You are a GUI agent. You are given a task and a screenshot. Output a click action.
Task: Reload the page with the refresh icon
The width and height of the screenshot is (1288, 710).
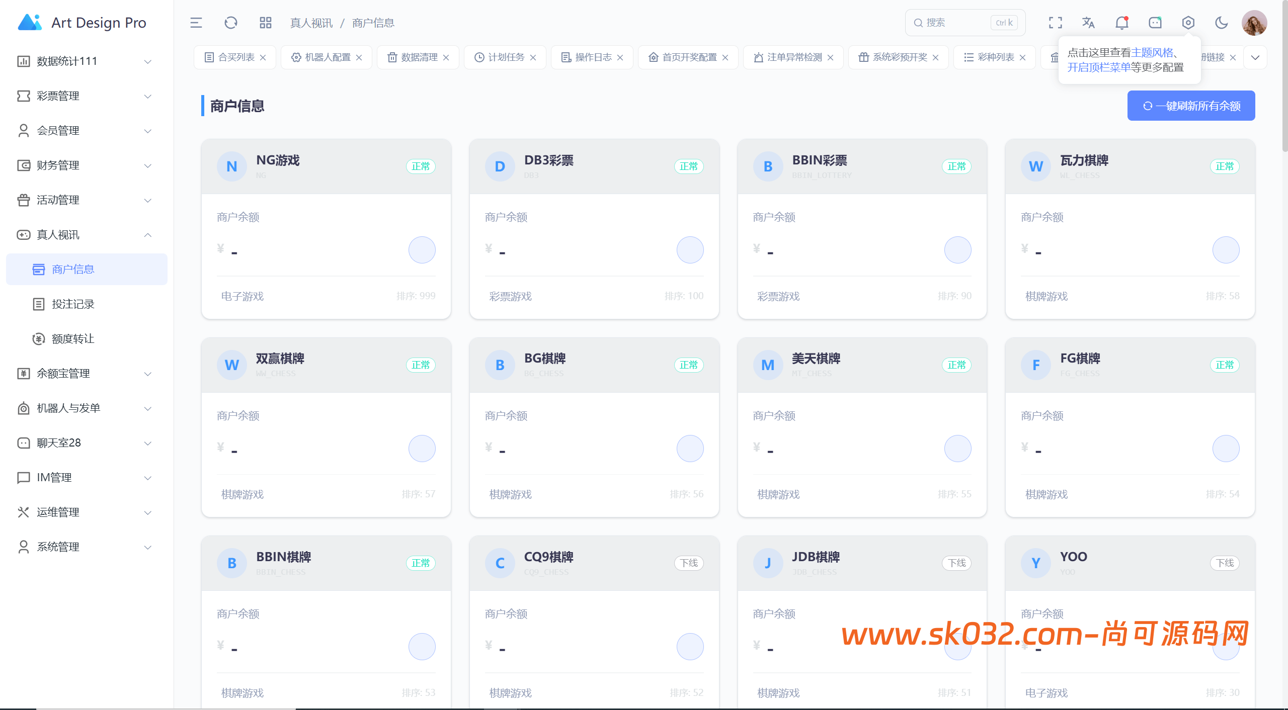(230, 23)
